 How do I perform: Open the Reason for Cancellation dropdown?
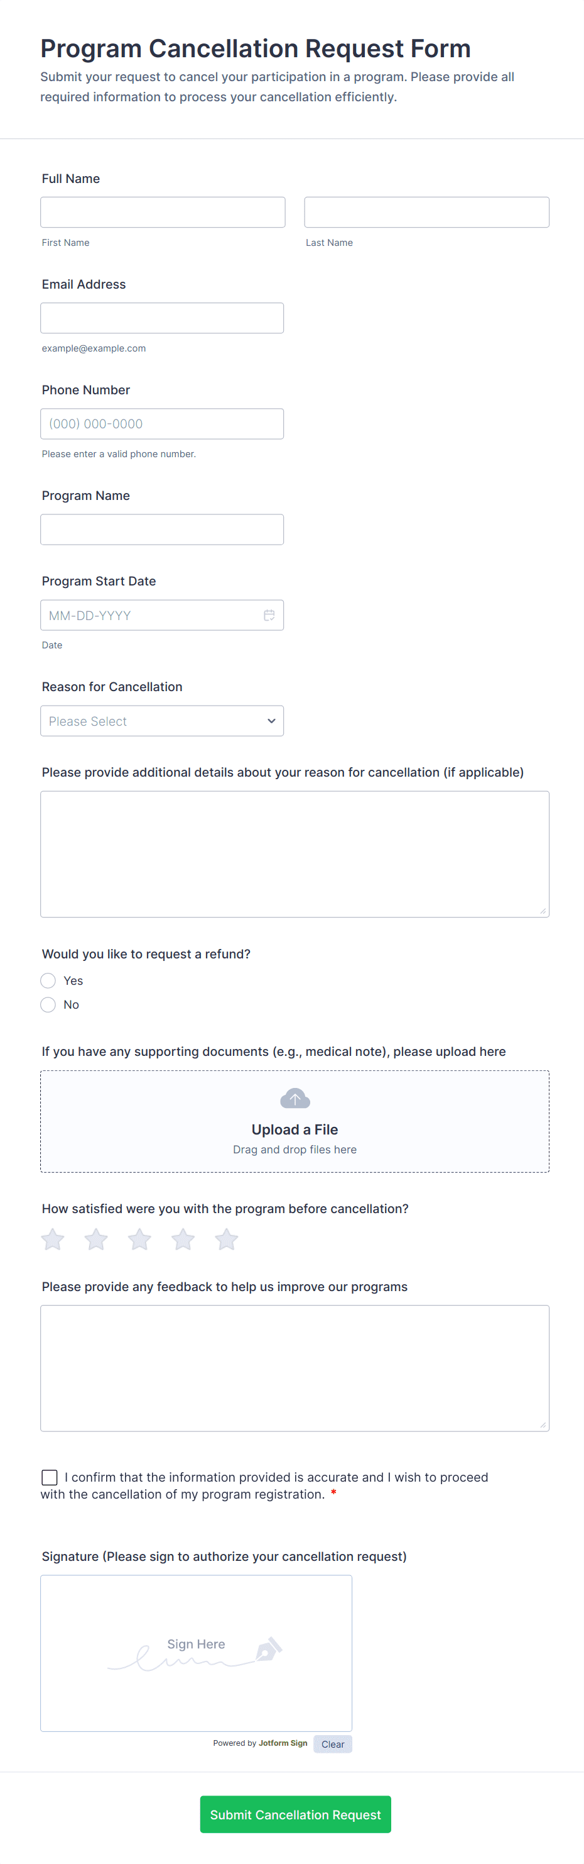coord(162,721)
